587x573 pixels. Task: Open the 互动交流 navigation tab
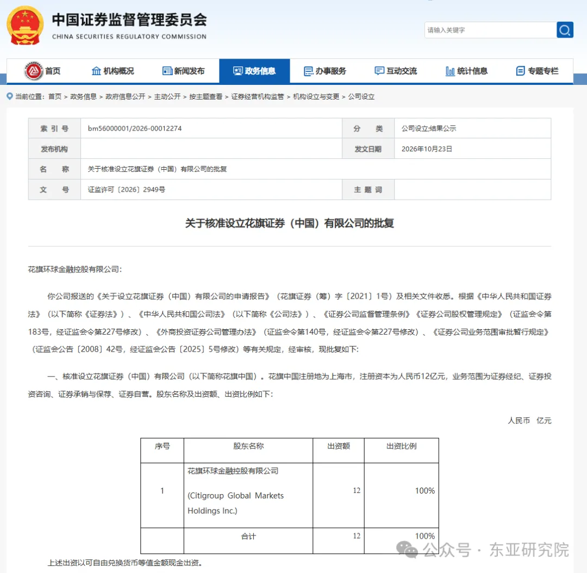point(396,71)
